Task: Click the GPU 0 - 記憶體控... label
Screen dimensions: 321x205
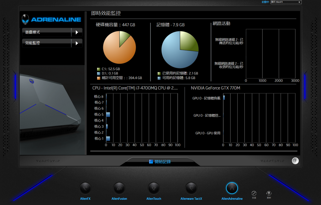Action: pyautogui.click(x=207, y=115)
